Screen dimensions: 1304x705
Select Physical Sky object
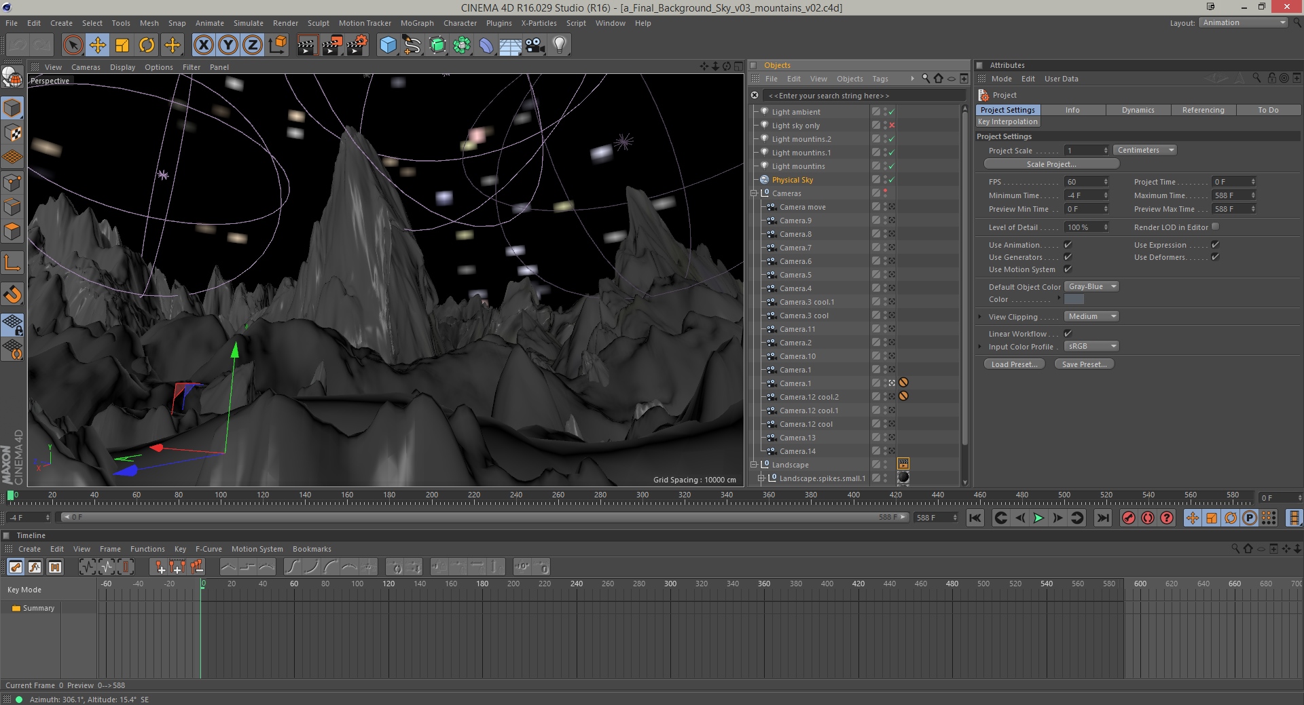[792, 180]
